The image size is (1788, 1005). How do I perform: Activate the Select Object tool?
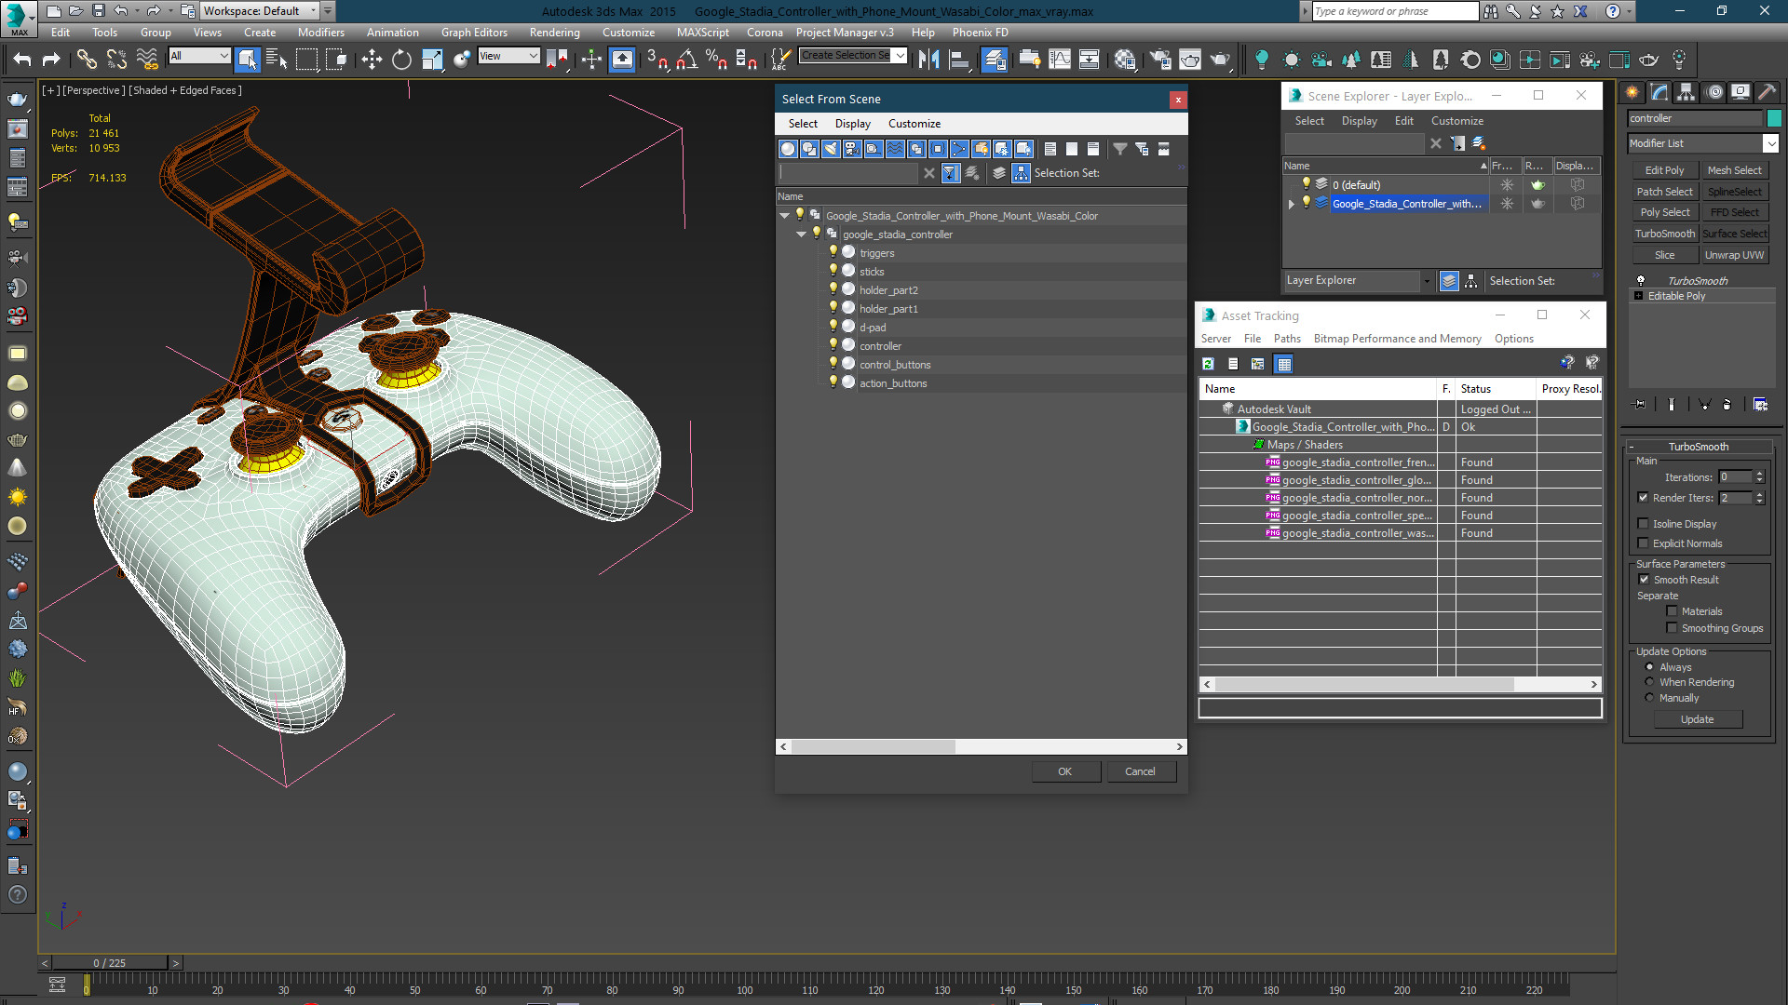(x=247, y=60)
